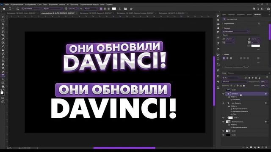The height and width of the screenshot is (152, 271).
Task: Select the Brush tool
Action: tap(3, 46)
